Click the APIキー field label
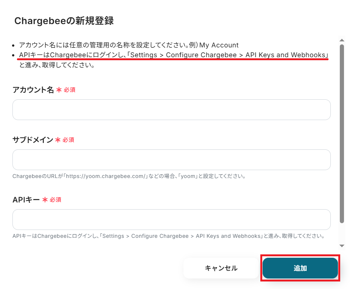The image size is (350, 289). pyautogui.click(x=26, y=199)
